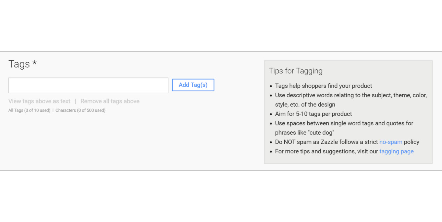The height and width of the screenshot is (222, 442).
Task: Click the All Tags (0 of 10 used) counter
Action: 29,110
